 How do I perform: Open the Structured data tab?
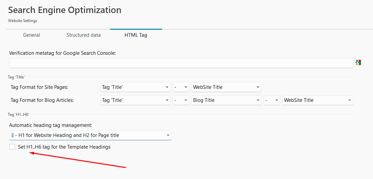(84, 35)
